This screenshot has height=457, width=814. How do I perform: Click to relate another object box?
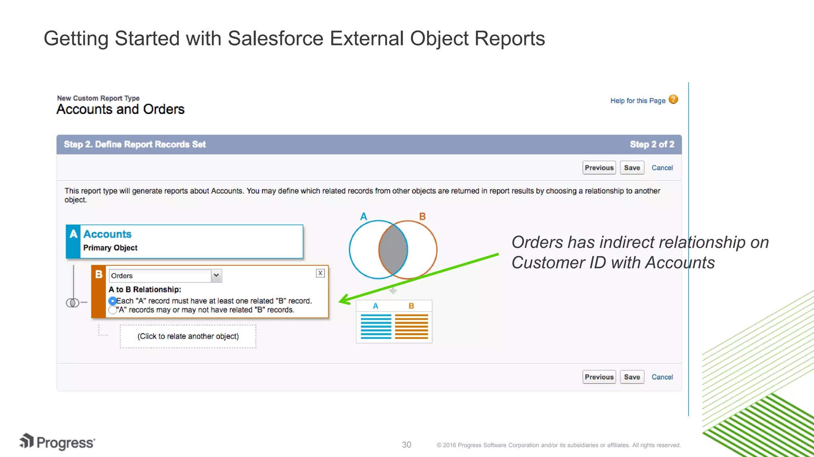tap(188, 336)
